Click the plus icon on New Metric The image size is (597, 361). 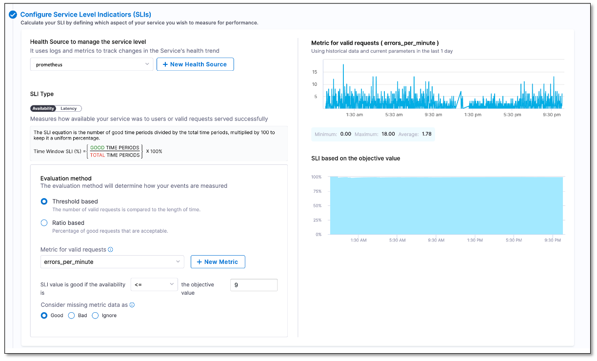pos(199,261)
